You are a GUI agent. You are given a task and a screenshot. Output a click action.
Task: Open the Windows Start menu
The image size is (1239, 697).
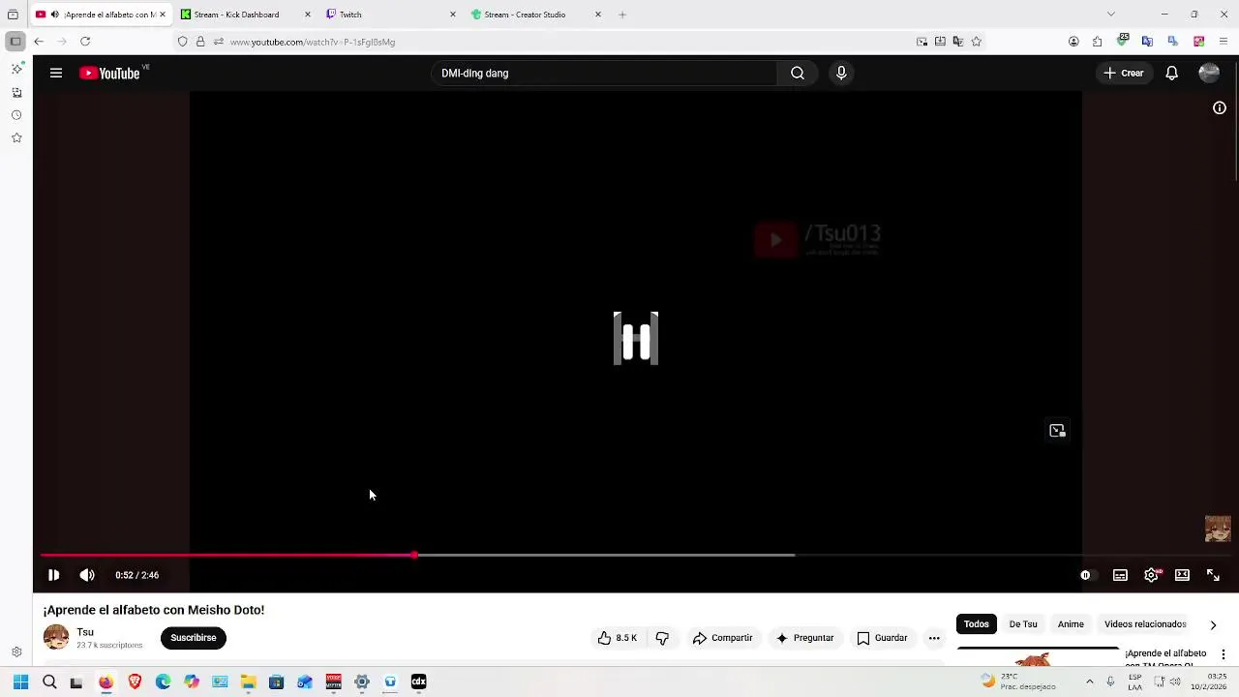tap(20, 682)
